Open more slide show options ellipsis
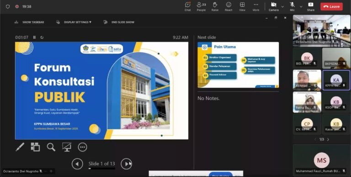 82,147
